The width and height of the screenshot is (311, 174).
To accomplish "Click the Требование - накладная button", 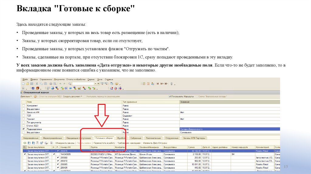I will click(129, 143).
